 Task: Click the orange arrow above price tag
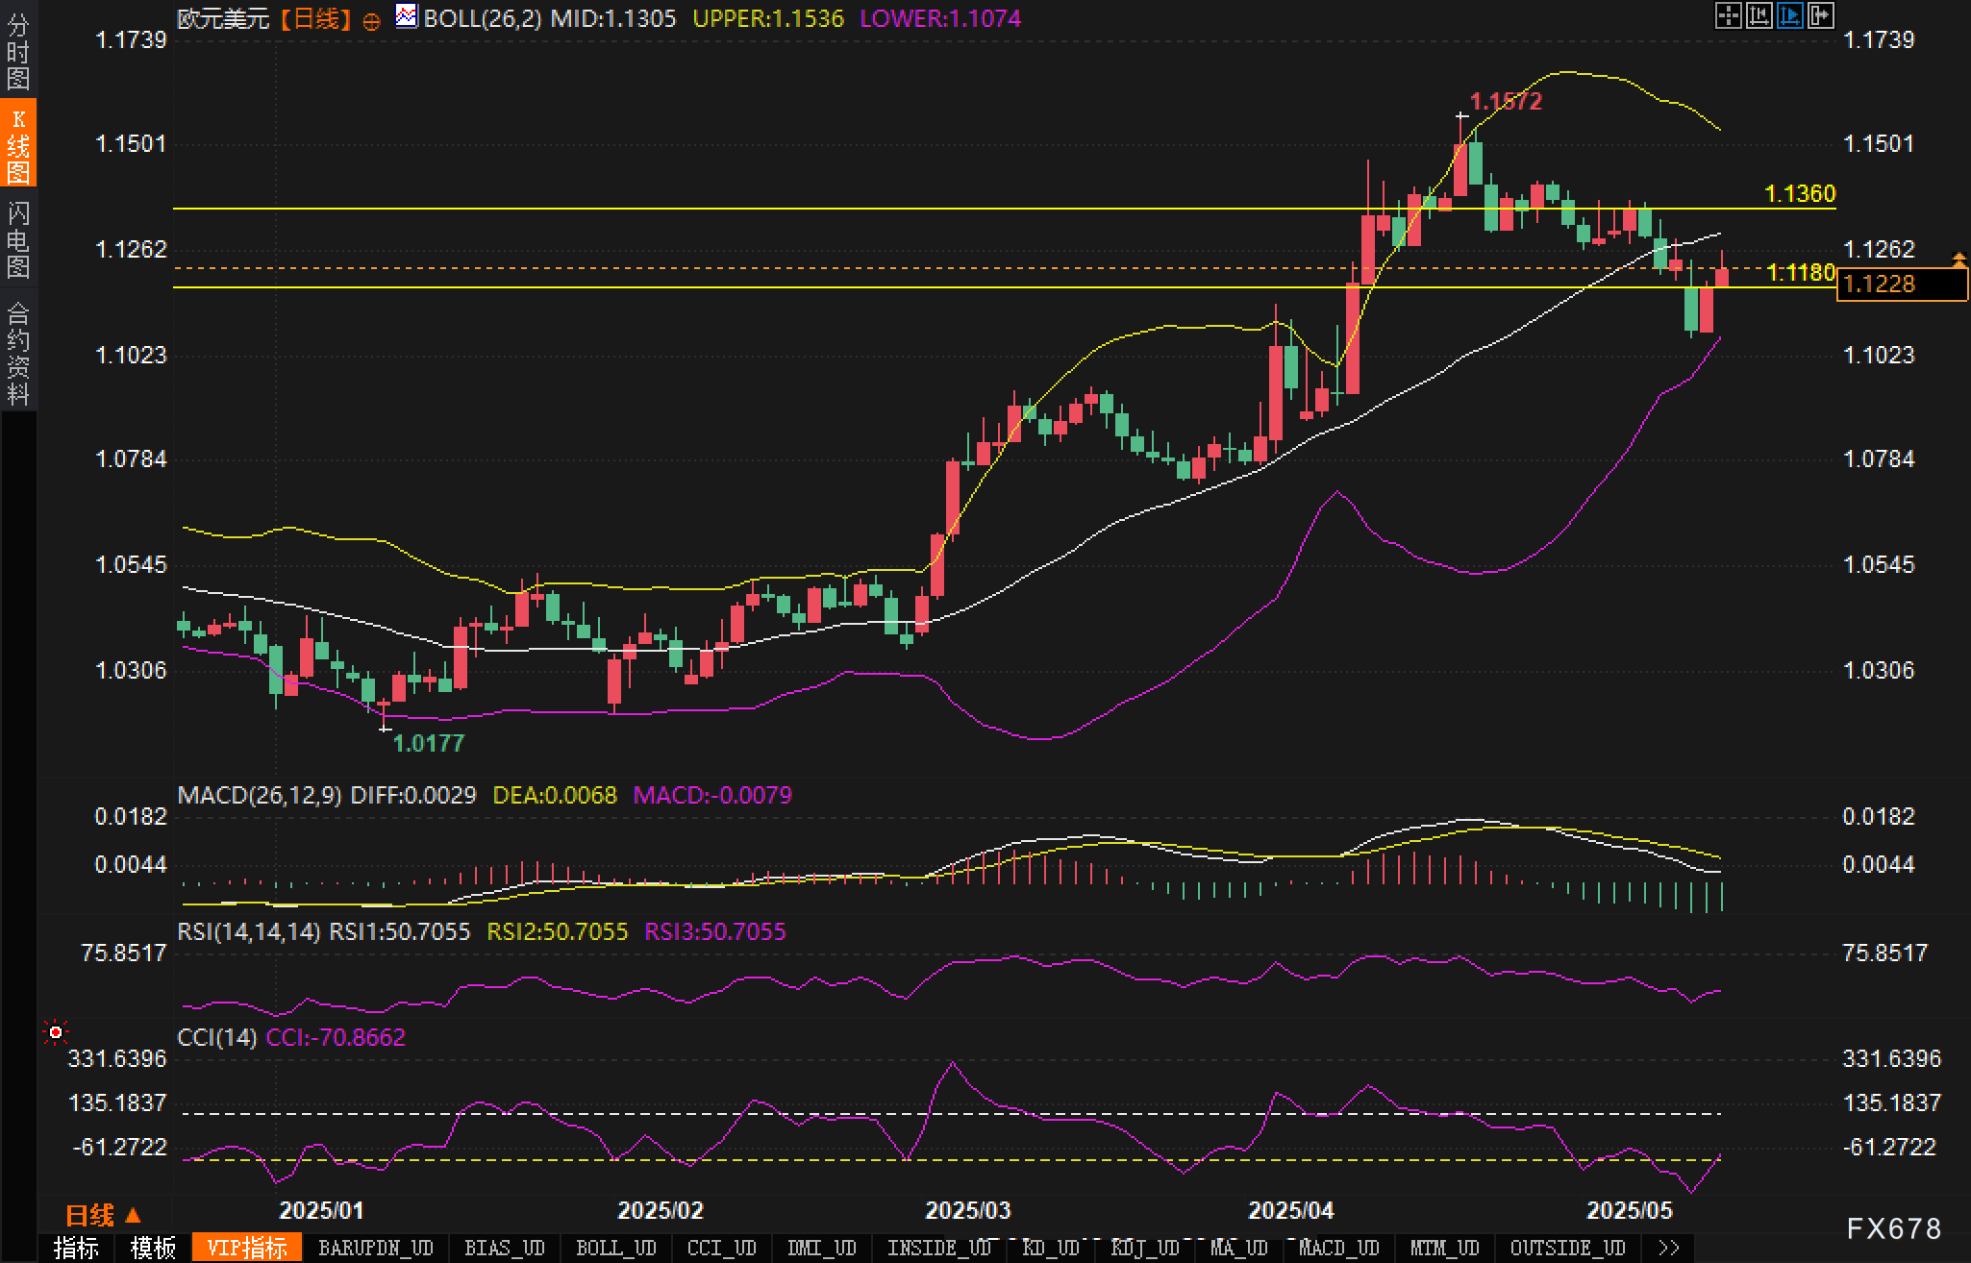(1959, 259)
